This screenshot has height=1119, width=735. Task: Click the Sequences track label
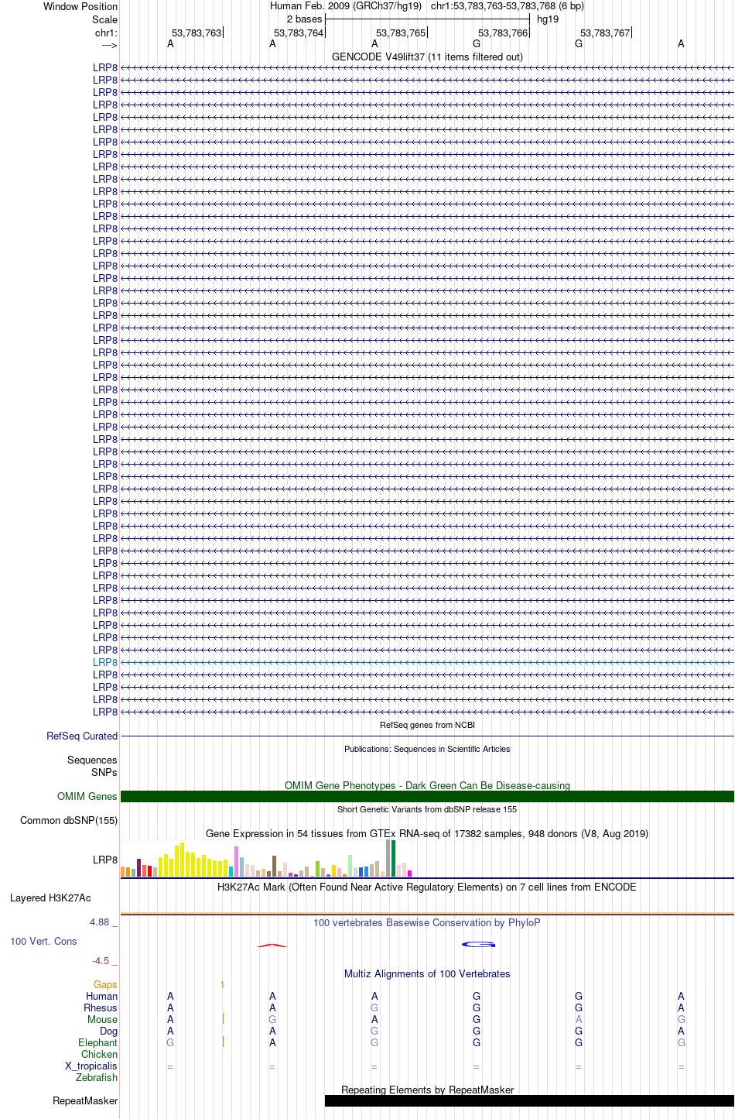92,760
